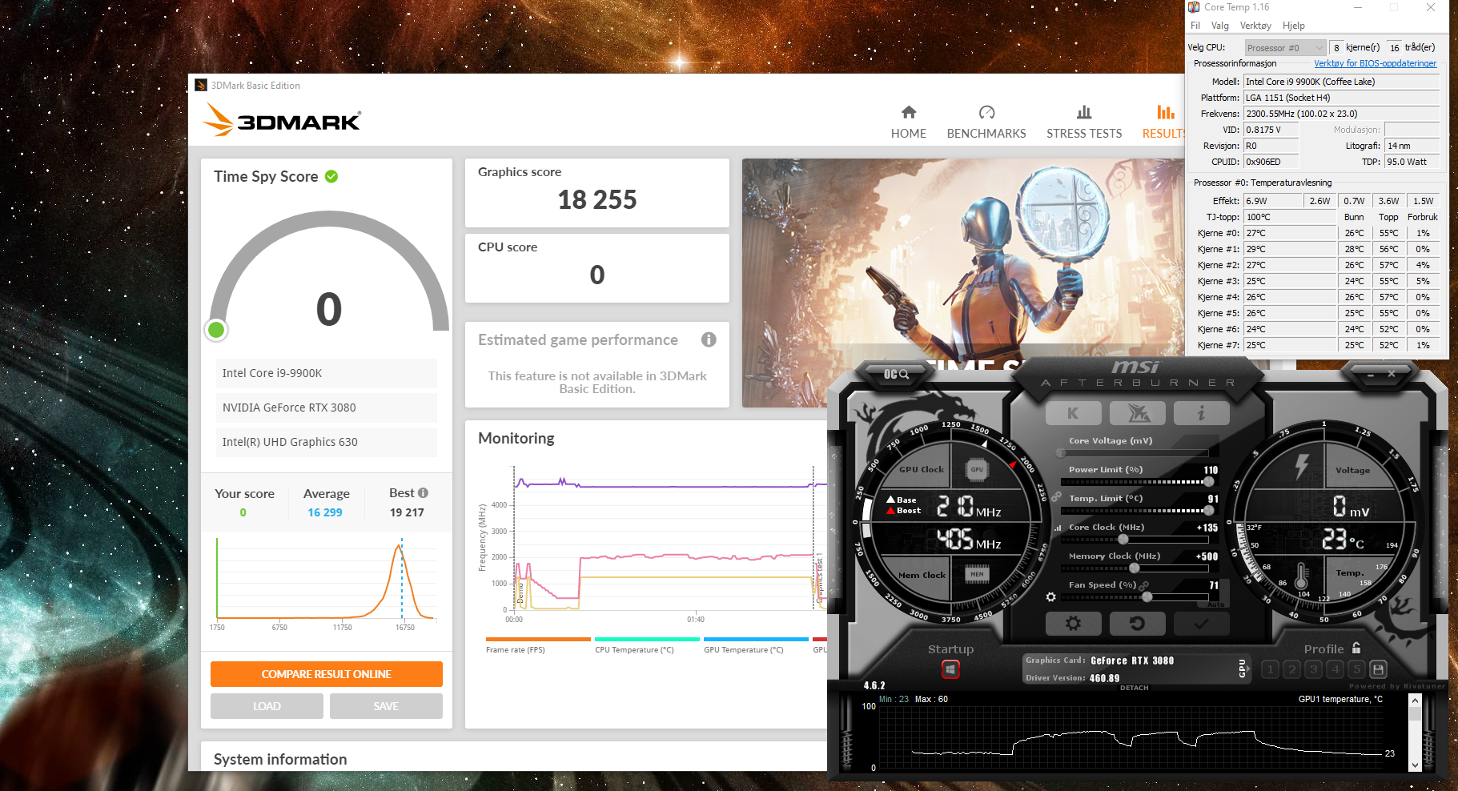Click the Estimated game performance info icon
The height and width of the screenshot is (791, 1458).
709,339
